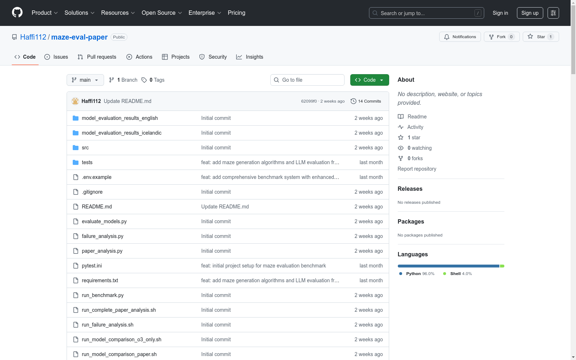Click the run_benchmark.py file icon

coord(76,295)
